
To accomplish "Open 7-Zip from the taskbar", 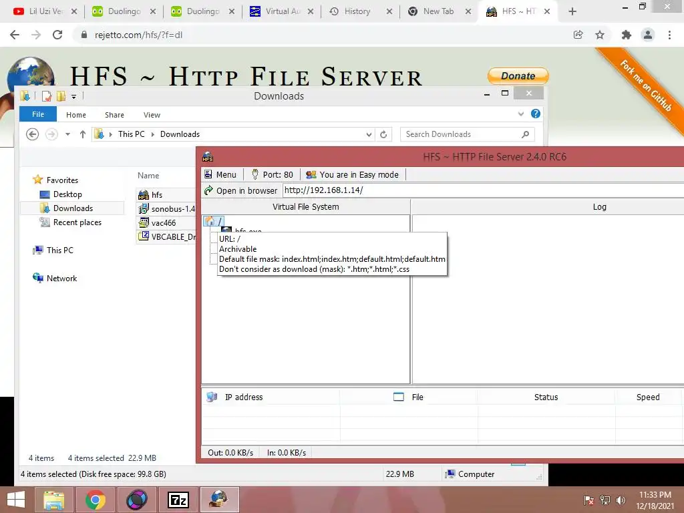I will tap(178, 500).
